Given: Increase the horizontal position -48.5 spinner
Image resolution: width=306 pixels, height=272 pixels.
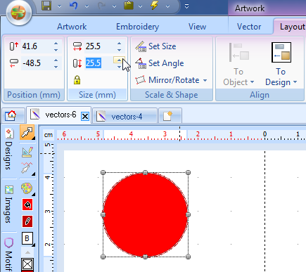Looking at the screenshot, I should pos(56,60).
